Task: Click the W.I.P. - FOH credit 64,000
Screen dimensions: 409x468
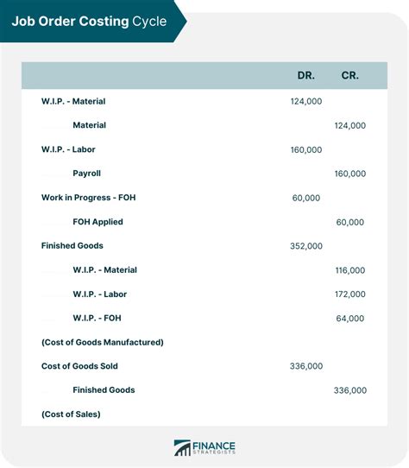Action: pos(350,319)
